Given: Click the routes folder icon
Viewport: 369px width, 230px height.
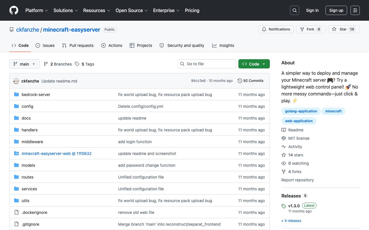Looking at the screenshot, I should click(x=16, y=177).
